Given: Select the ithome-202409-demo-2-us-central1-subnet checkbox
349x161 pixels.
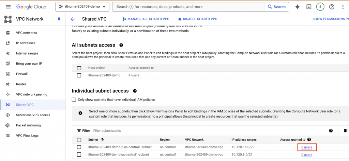Looking at the screenshot, I should tap(79, 147).
